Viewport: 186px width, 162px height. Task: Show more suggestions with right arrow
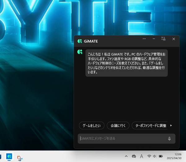(171, 126)
